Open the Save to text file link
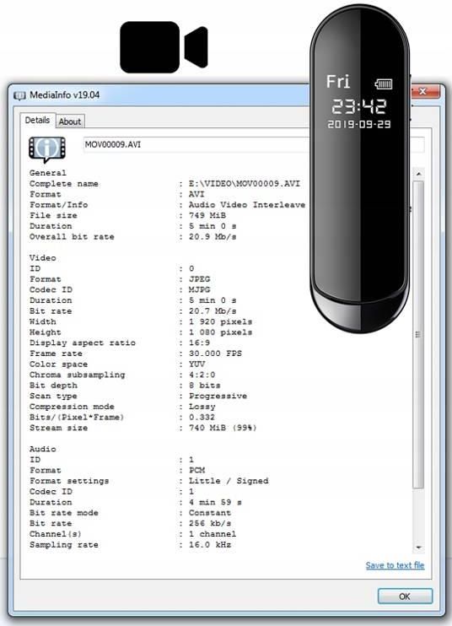 [395, 565]
